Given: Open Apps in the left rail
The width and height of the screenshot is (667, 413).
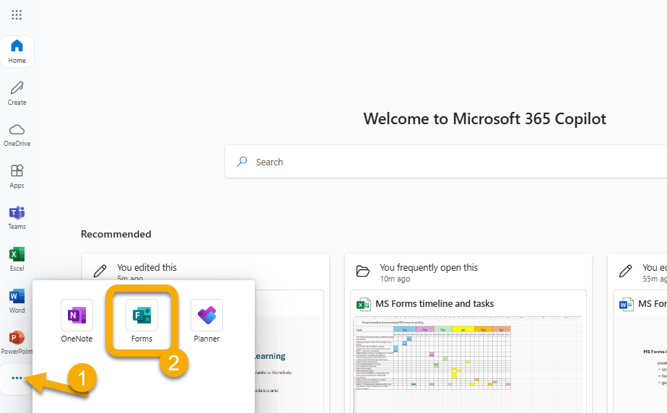Looking at the screenshot, I should pyautogui.click(x=17, y=175).
